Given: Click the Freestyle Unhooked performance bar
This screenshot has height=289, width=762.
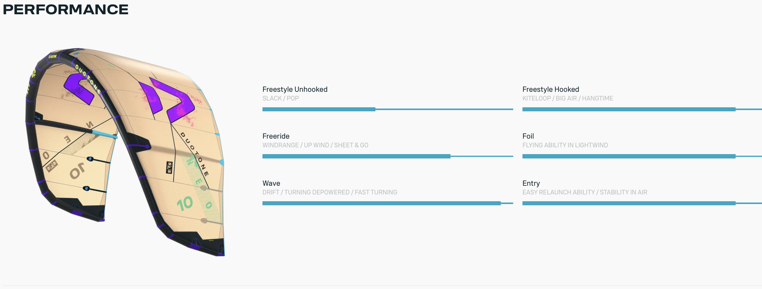Looking at the screenshot, I should click(x=388, y=109).
